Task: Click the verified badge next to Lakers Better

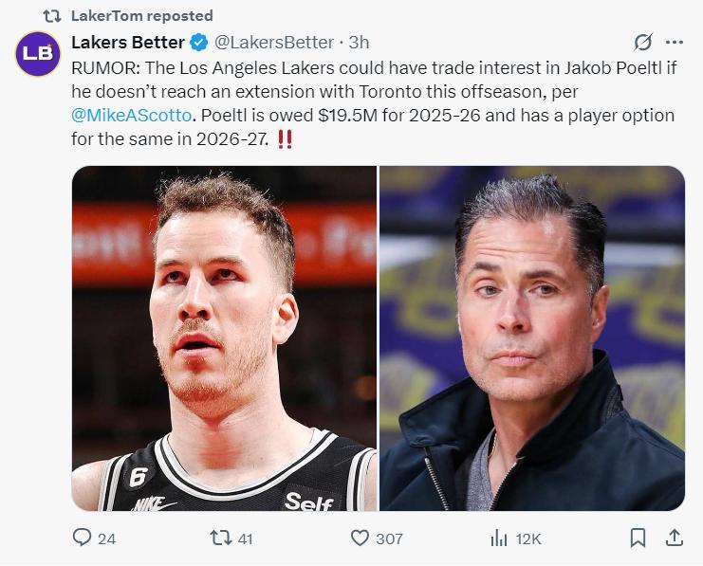Action: pos(198,43)
